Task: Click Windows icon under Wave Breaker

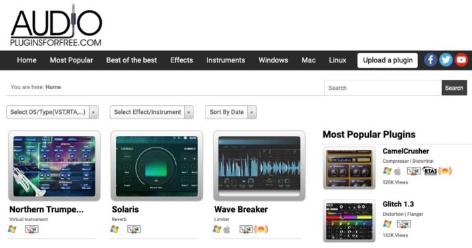Action: pos(217,229)
